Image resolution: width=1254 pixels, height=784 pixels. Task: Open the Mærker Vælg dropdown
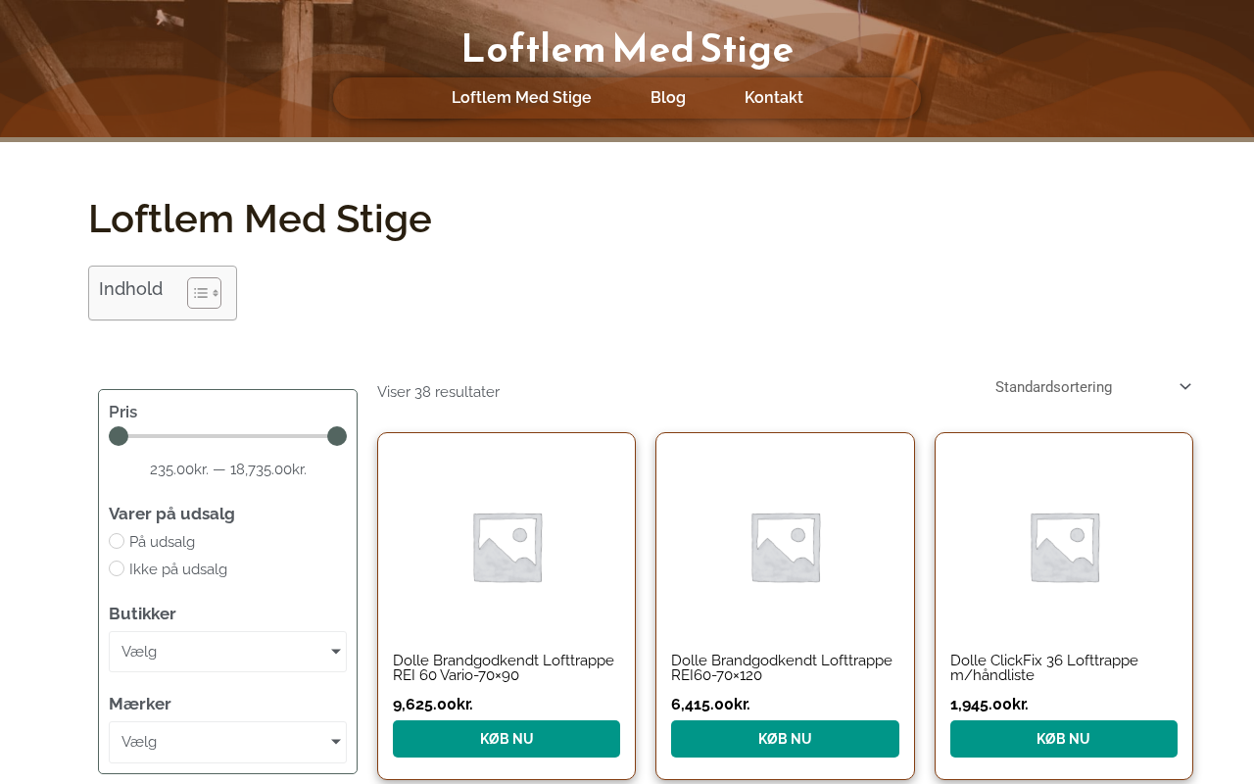coord(227,742)
